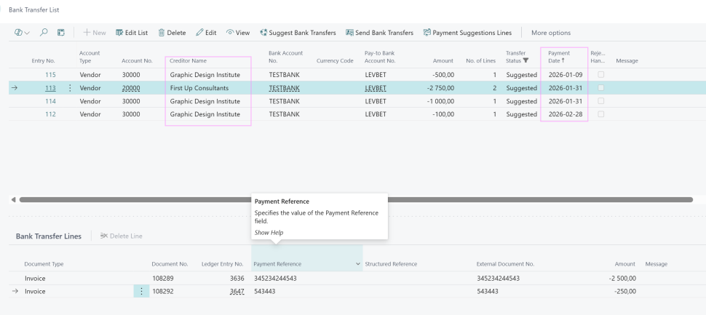This screenshot has height=315, width=706.
Task: Click the left arrow of horizontal scrollbar
Action: [x=14, y=199]
